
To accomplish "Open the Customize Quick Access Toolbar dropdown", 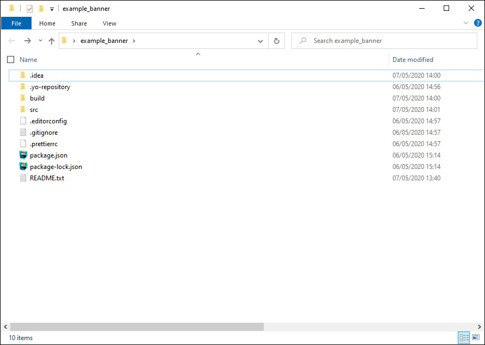I will point(52,9).
